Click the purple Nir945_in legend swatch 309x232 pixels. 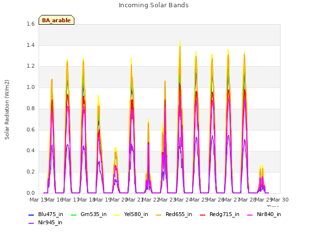click(31, 223)
